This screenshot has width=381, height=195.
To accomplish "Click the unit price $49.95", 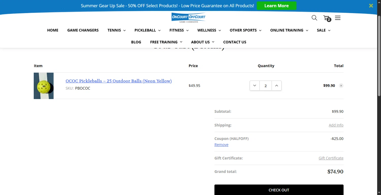I will point(194,86).
